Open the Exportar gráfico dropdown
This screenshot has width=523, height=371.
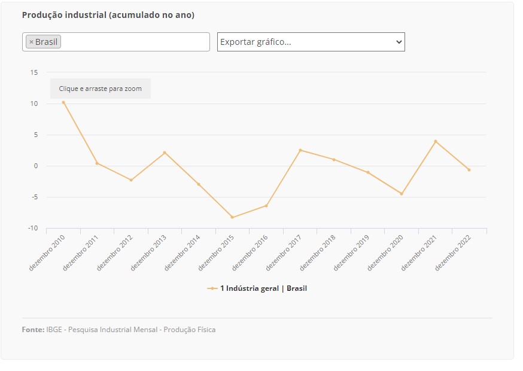tap(311, 42)
